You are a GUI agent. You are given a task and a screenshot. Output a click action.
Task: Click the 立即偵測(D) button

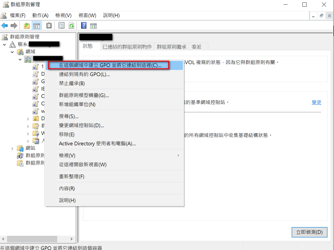309,232
